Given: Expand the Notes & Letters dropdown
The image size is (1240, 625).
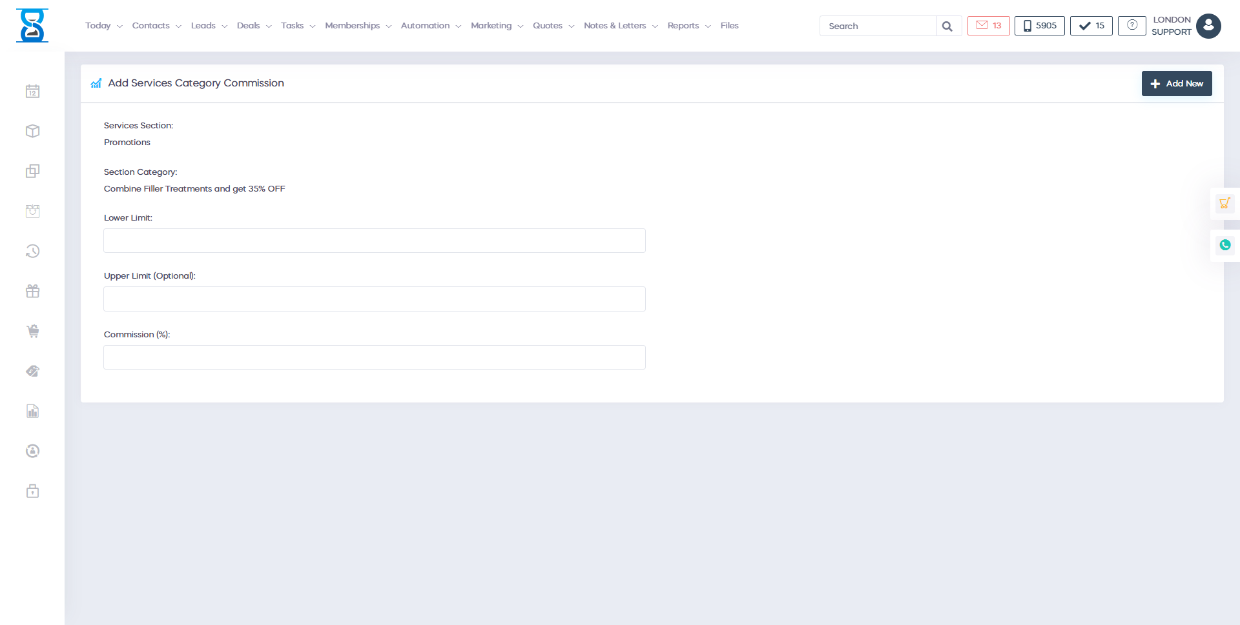Looking at the screenshot, I should tap(615, 26).
